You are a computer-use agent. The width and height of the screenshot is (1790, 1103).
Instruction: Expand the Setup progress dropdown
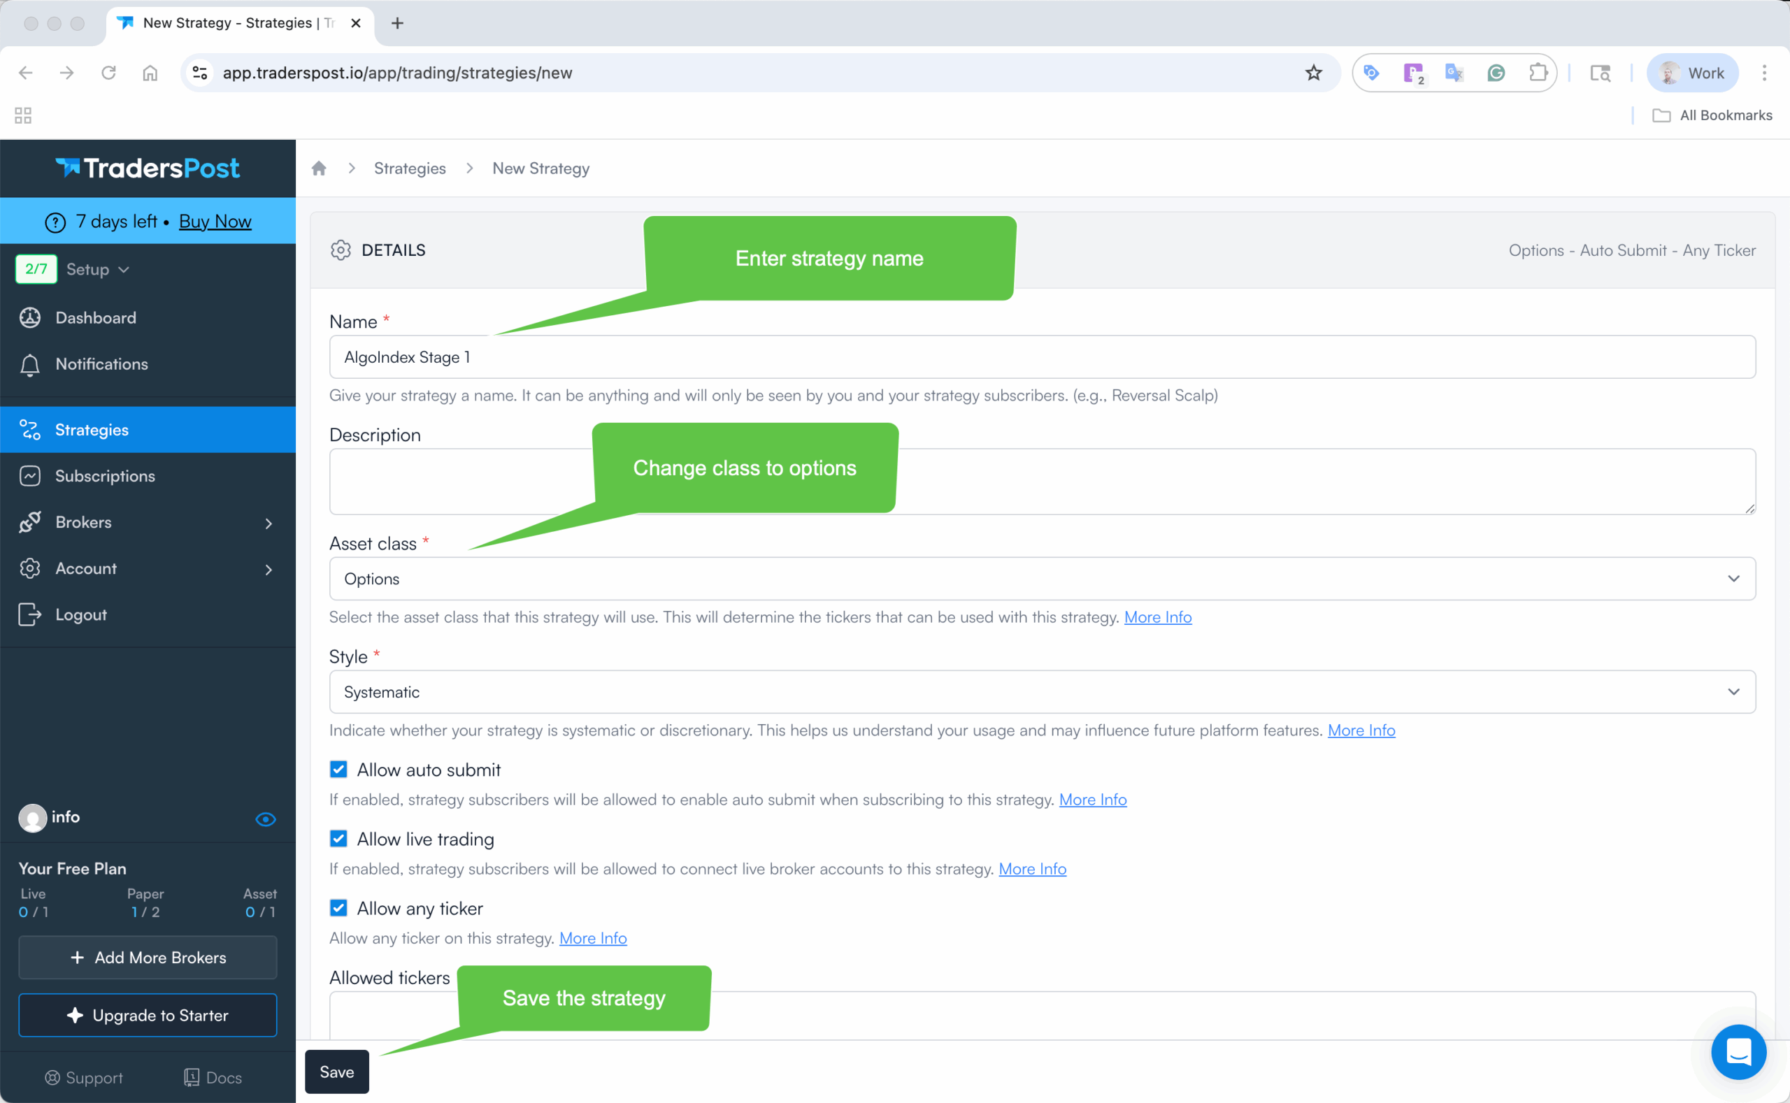(98, 269)
